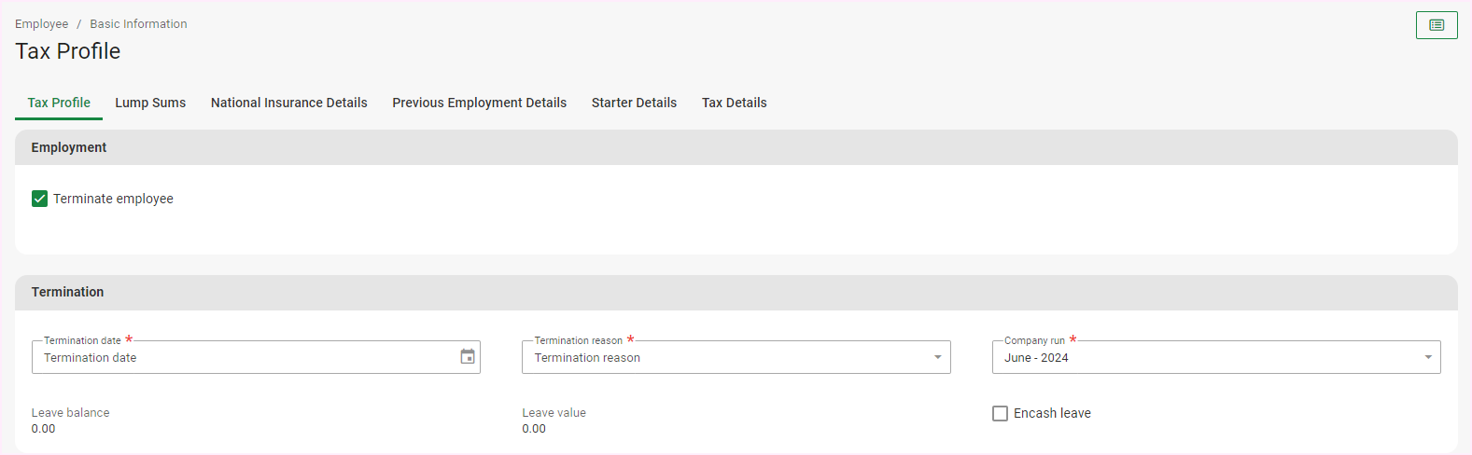The width and height of the screenshot is (1472, 455).
Task: Click the Employee breadcrumb link
Action: [x=41, y=24]
